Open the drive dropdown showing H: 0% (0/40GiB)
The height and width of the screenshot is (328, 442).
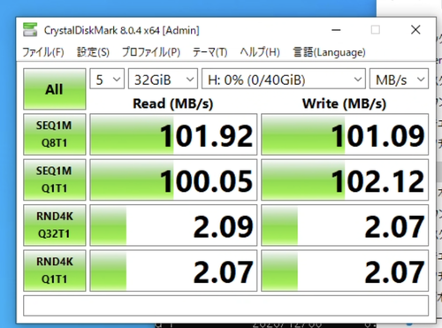[284, 79]
